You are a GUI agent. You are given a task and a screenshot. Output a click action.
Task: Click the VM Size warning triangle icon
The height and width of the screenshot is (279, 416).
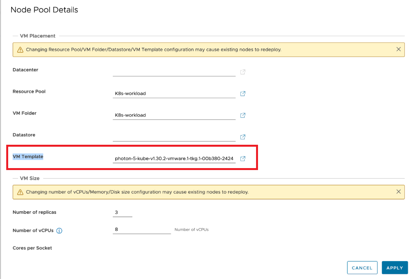point(20,192)
